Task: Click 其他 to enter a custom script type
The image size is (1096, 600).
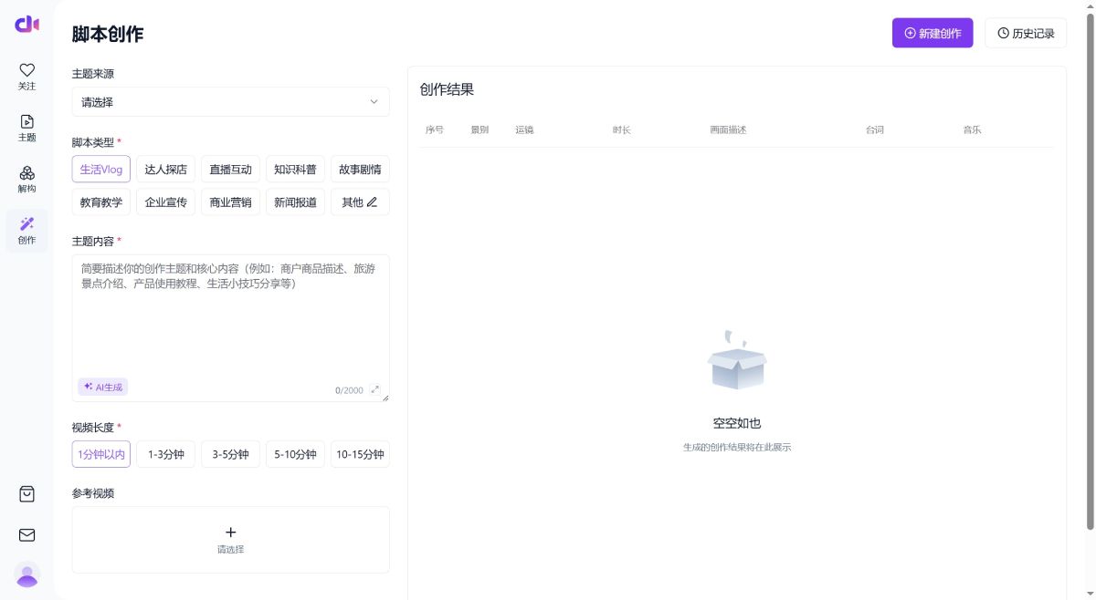Action: pos(360,202)
